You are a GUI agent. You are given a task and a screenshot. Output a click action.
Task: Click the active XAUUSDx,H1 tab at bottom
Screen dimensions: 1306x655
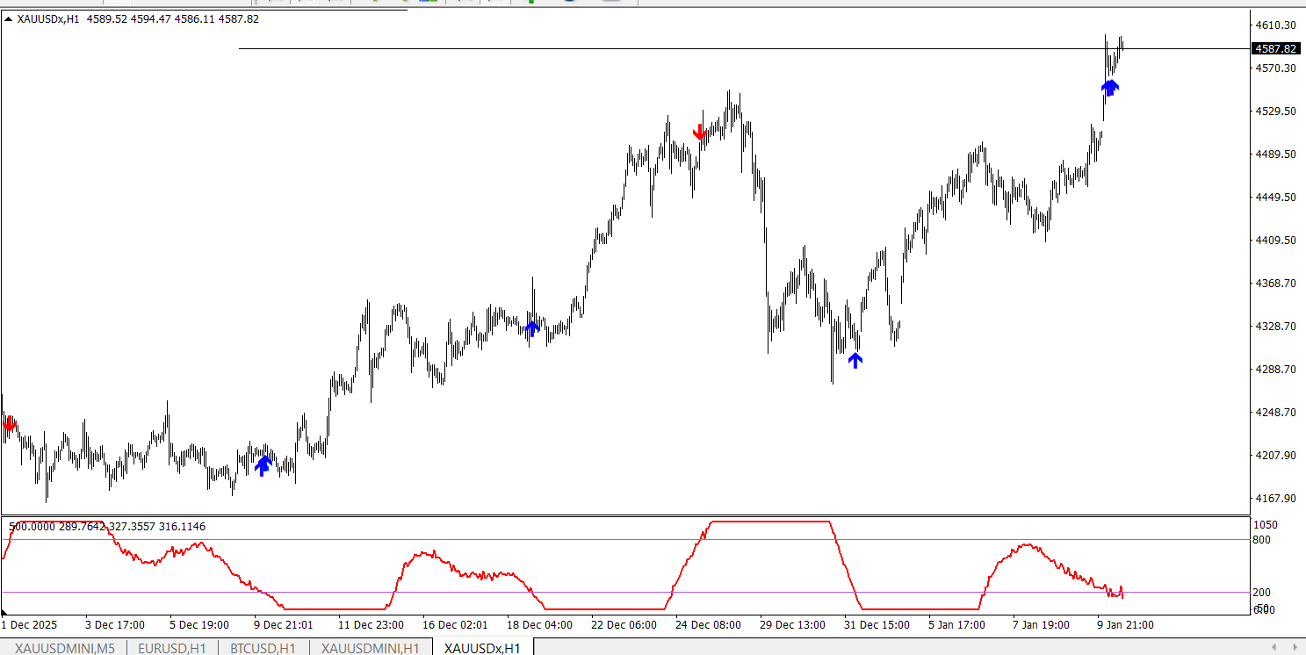coord(482,648)
